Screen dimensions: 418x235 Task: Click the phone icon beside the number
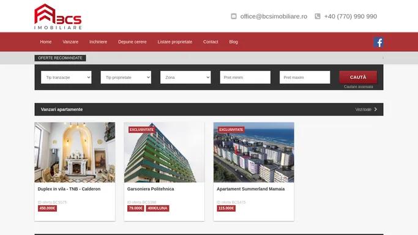click(x=318, y=17)
